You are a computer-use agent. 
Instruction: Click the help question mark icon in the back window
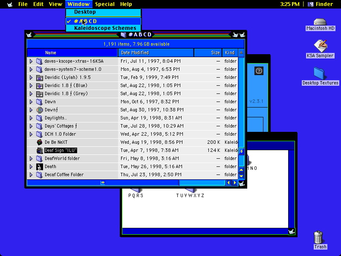pyautogui.click(x=259, y=71)
